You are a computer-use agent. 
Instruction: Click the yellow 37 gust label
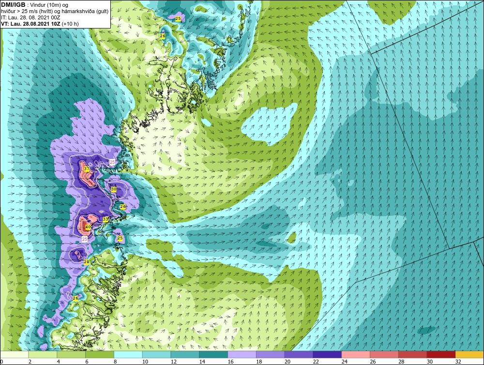point(87,169)
